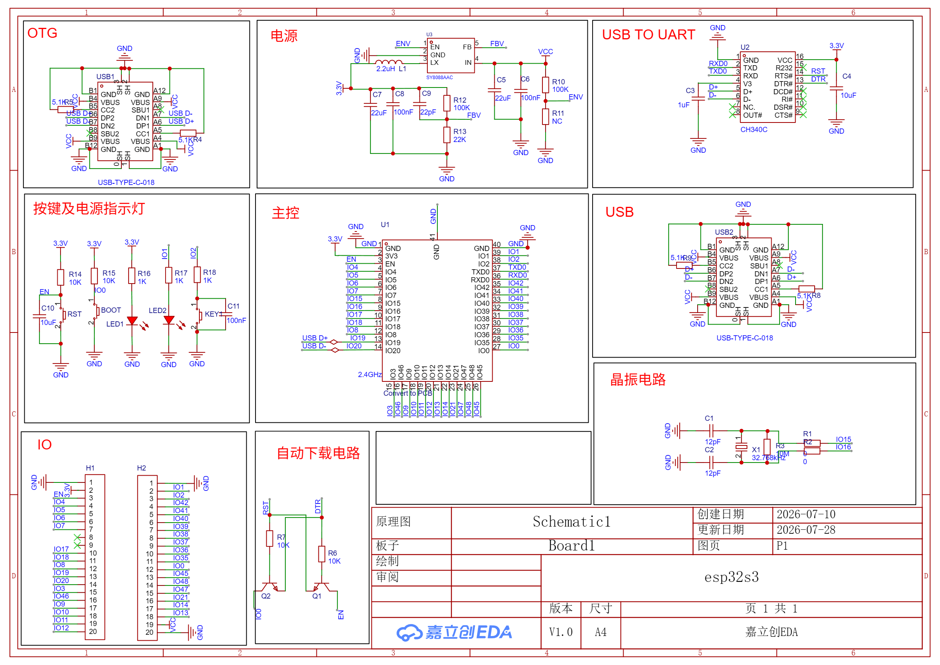Click the V1.0 version cell

[561, 633]
